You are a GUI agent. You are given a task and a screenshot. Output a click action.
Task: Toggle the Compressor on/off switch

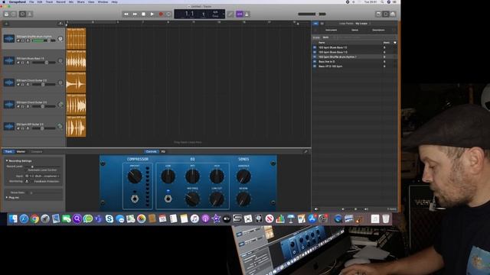pyautogui.click(x=135, y=199)
